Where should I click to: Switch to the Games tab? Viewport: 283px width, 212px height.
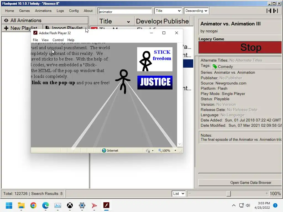tap(24, 11)
